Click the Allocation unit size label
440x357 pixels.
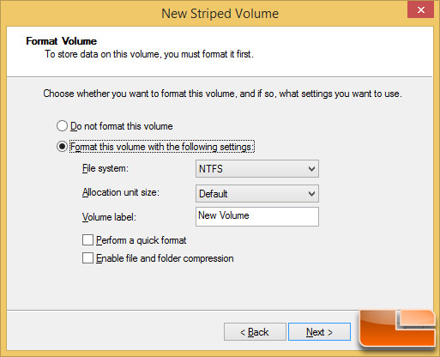[x=121, y=192]
